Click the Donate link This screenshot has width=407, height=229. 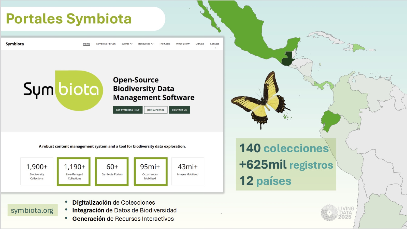(200, 44)
